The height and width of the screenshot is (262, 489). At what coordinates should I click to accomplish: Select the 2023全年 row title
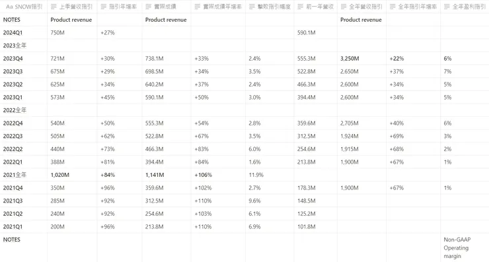15,46
